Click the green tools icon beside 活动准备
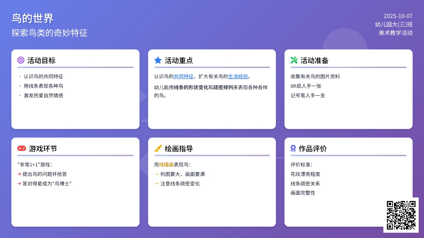 coord(294,60)
